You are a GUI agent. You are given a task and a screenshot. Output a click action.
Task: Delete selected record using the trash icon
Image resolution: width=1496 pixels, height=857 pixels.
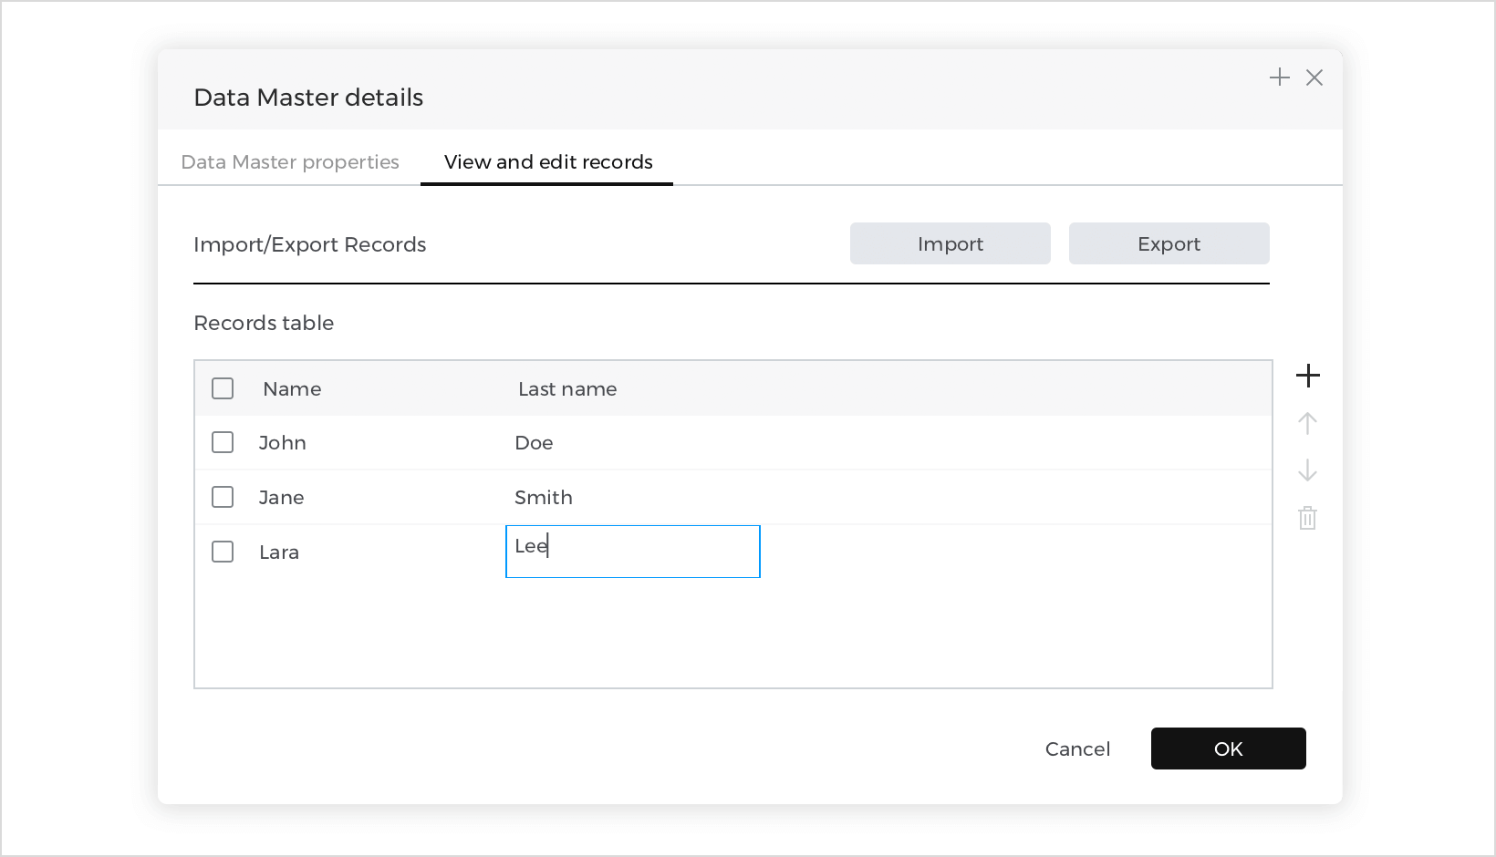point(1308,518)
